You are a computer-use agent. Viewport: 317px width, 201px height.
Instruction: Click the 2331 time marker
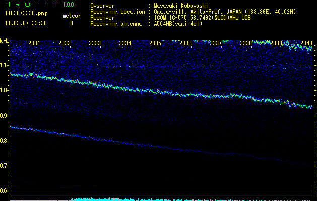coord(35,44)
